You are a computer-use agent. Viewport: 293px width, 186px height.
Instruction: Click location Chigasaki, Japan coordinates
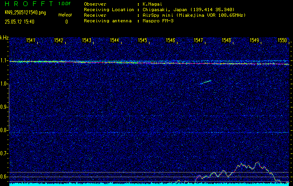(x=189, y=9)
